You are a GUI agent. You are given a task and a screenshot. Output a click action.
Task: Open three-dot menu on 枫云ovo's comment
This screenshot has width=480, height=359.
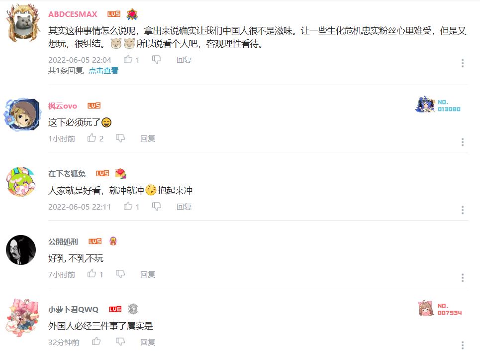pyautogui.click(x=463, y=142)
